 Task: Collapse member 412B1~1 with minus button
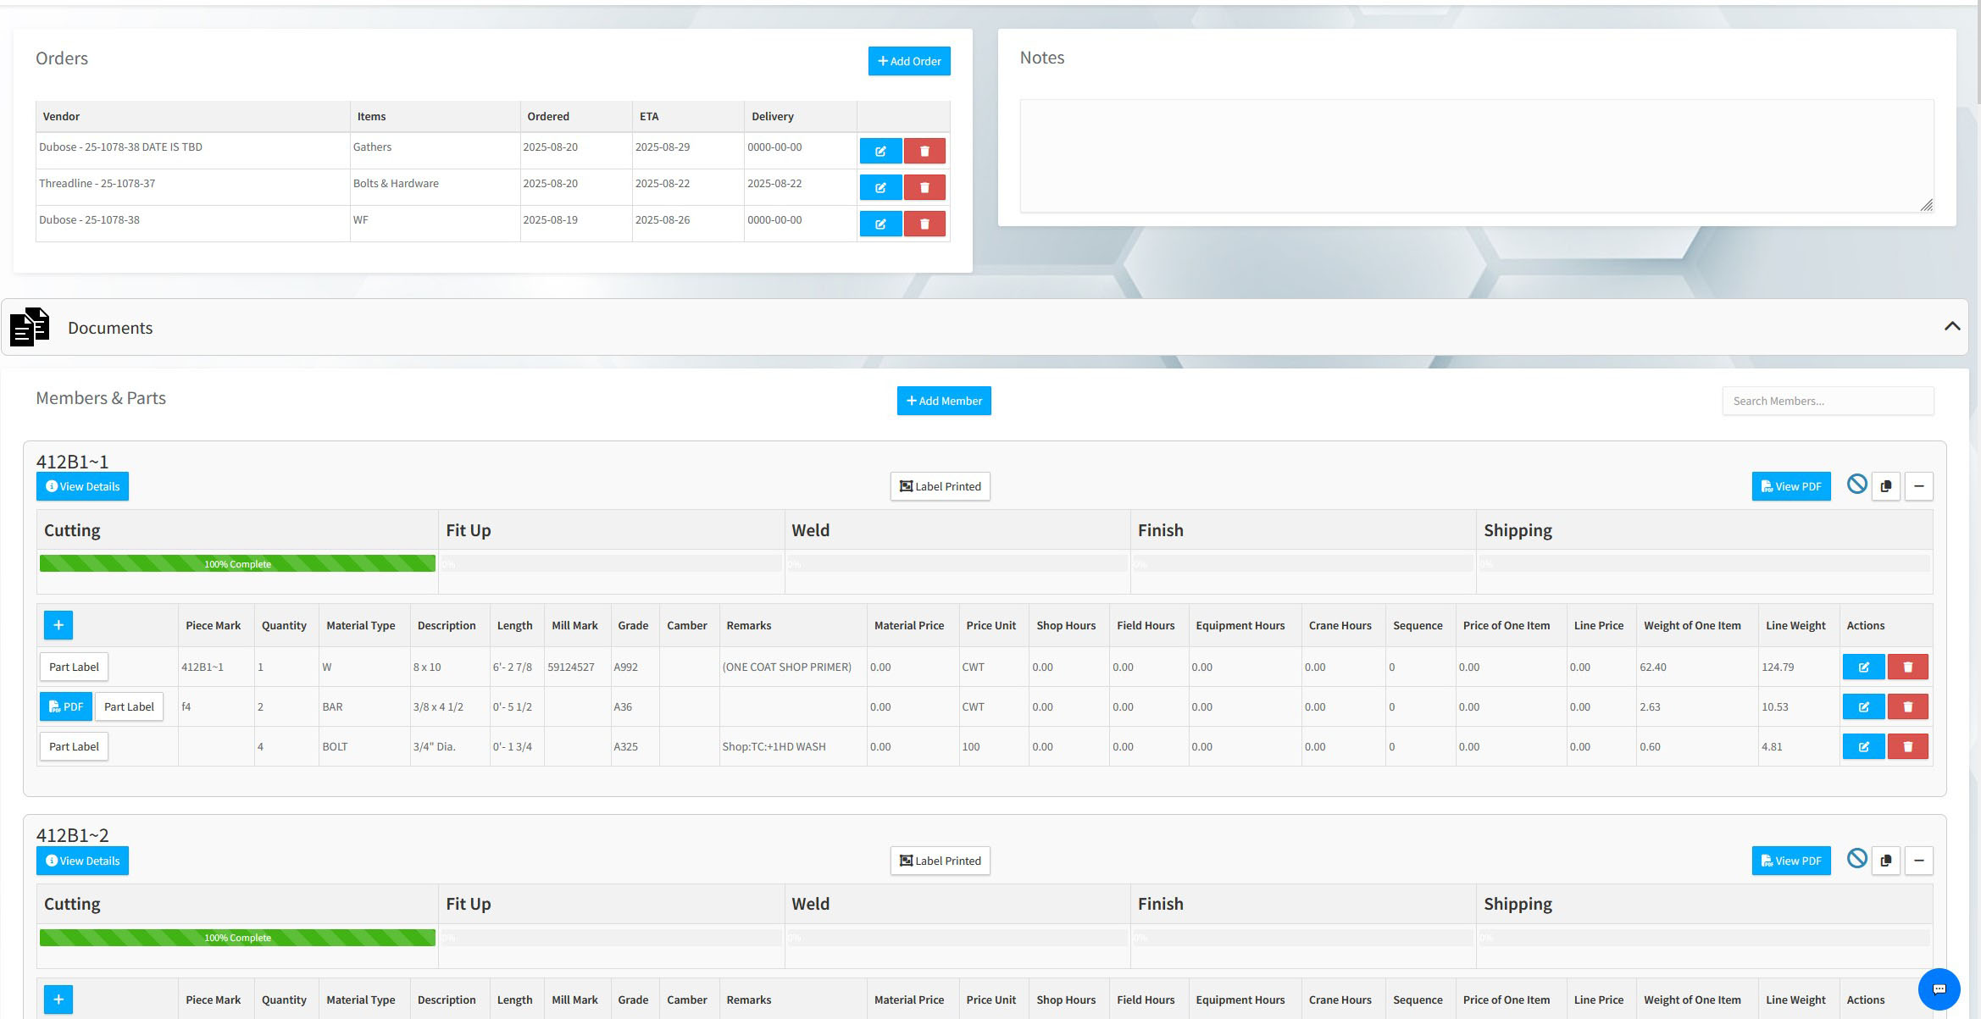(1918, 486)
